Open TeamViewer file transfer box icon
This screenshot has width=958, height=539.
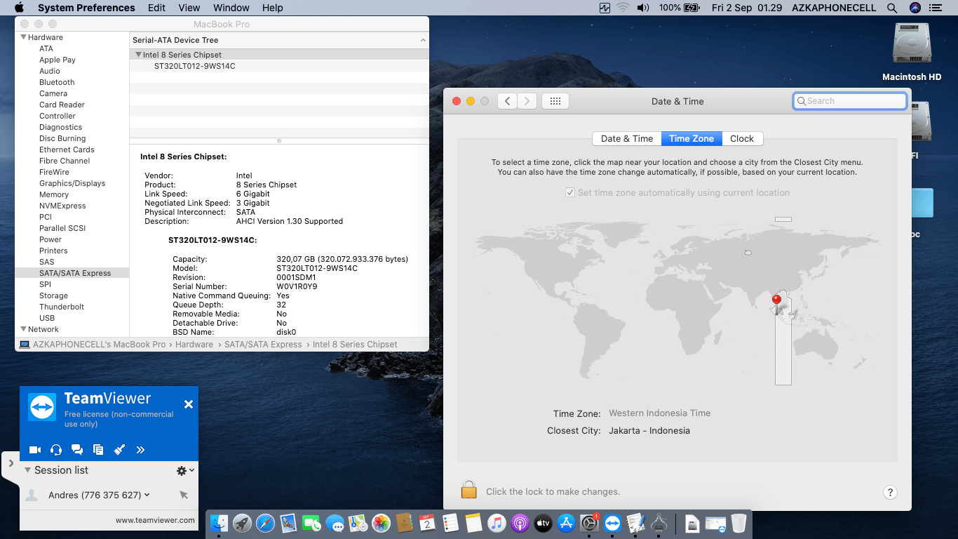[98, 450]
